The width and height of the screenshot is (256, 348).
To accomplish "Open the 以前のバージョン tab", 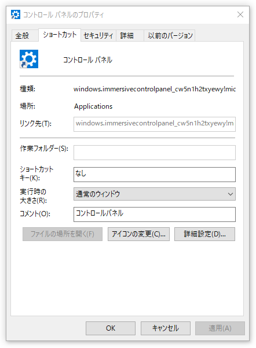I will pyautogui.click(x=170, y=35).
